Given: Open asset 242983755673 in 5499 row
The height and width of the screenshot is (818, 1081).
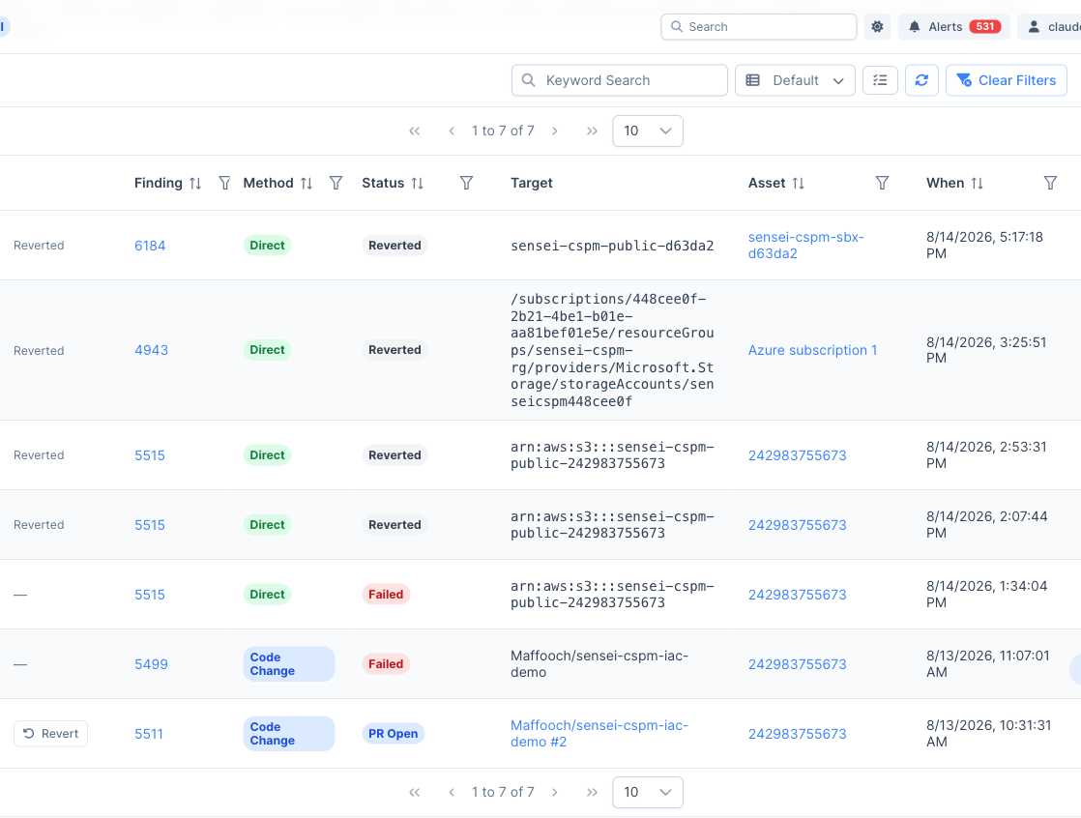Looking at the screenshot, I should click(x=797, y=664).
